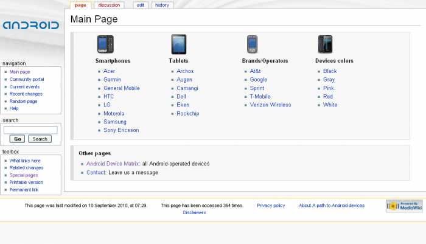Click the Smartphones category phone icon
Image resolution: width=426 pixels, height=244 pixels.
point(106,44)
